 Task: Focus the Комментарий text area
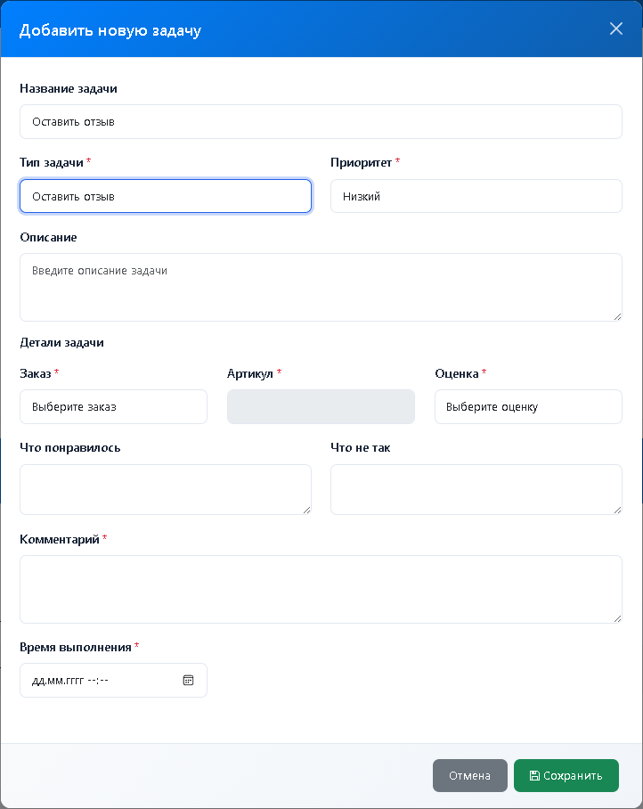point(321,588)
